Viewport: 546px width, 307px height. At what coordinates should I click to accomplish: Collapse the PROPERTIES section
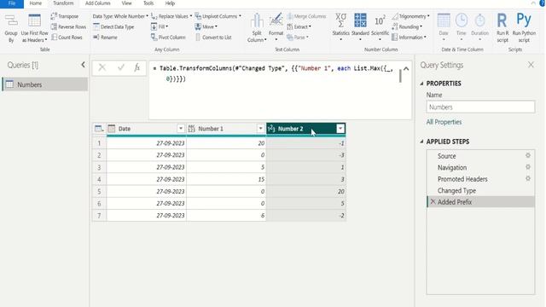[421, 84]
